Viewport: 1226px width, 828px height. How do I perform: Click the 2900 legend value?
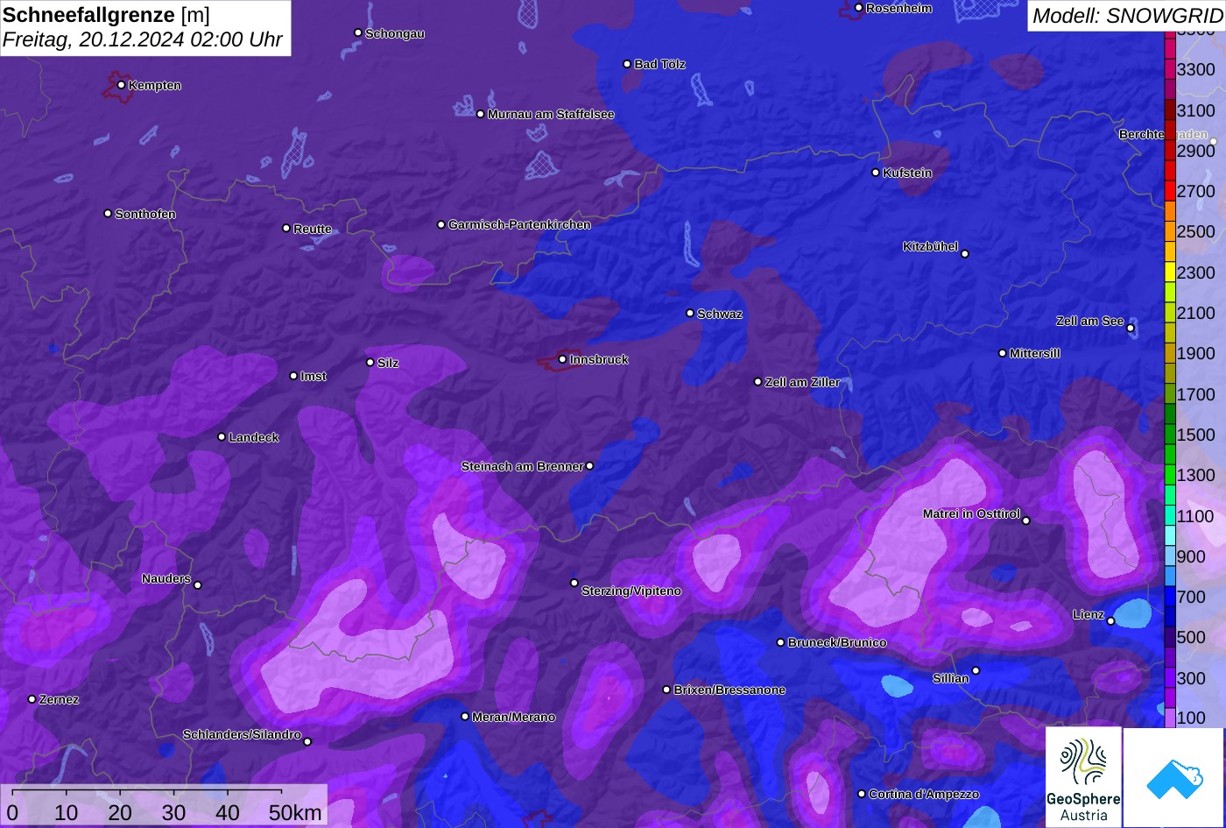pos(1196,151)
